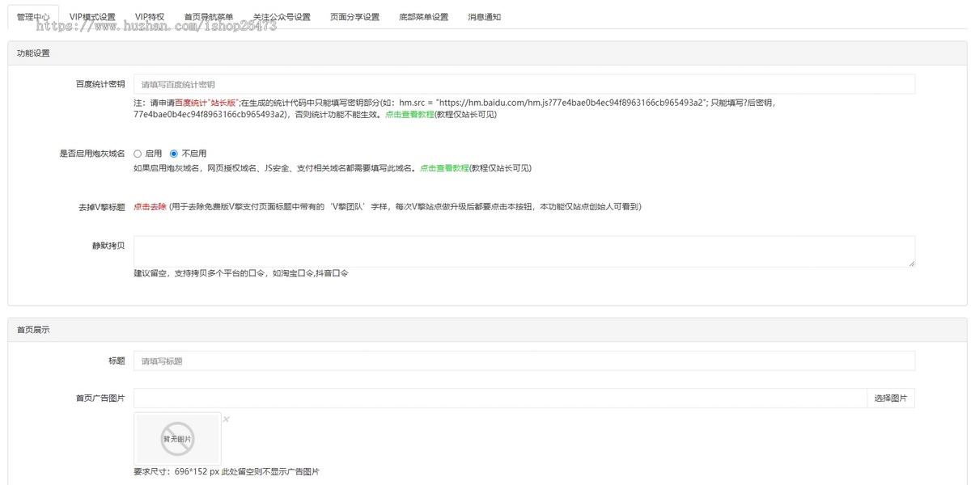The image size is (971, 485).
Task: Click the 功能设置 section header
Action: coord(487,53)
